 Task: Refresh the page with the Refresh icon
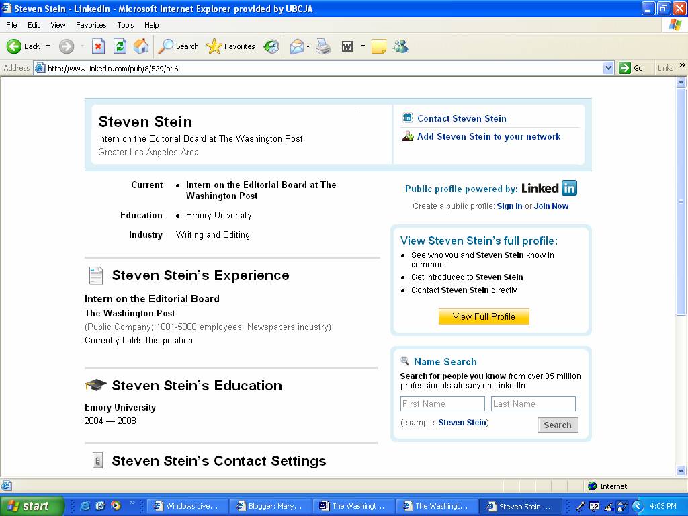[120, 46]
